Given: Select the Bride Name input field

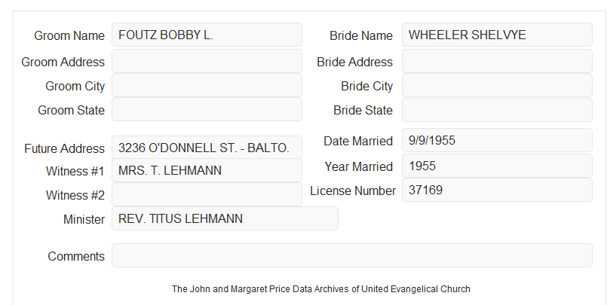Looking at the screenshot, I should pyautogui.click(x=497, y=35).
